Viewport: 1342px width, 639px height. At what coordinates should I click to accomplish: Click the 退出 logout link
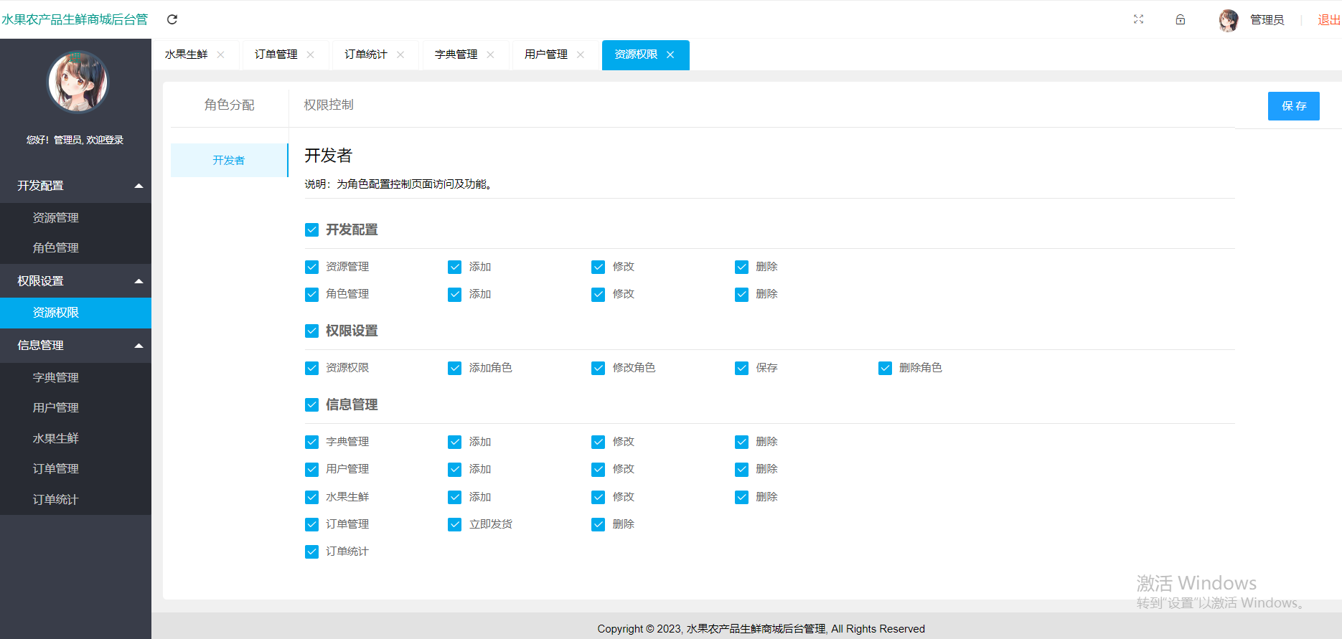coord(1328,20)
